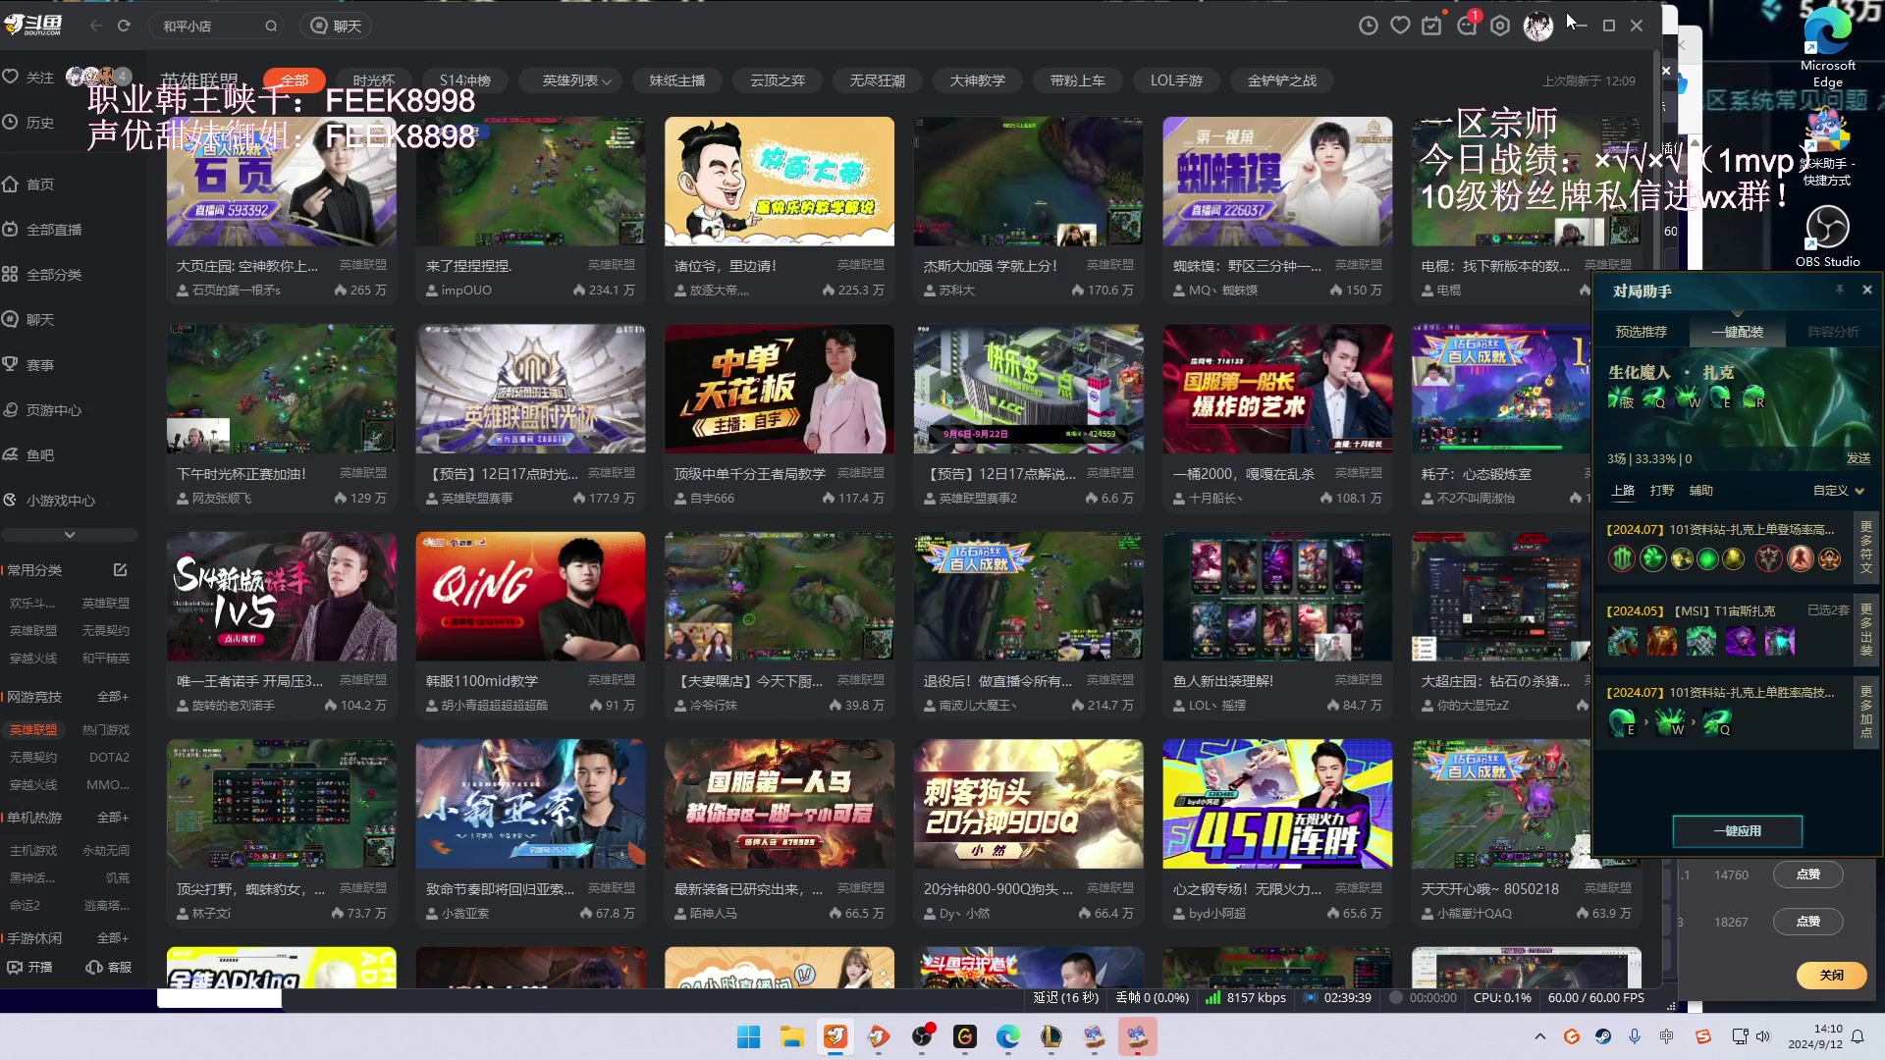This screenshot has width=1885, height=1060.
Task: Select the 云顶之弈 filter tab
Action: tap(778, 80)
